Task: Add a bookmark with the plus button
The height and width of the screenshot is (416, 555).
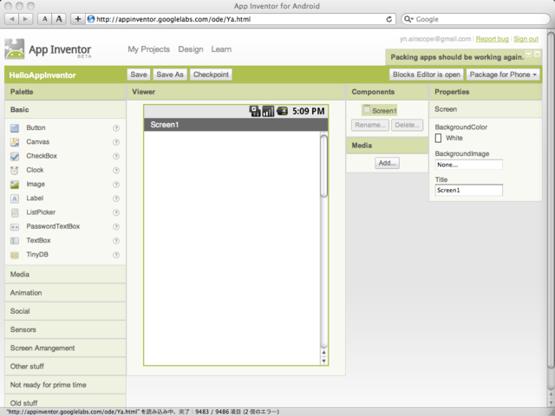Action: pyautogui.click(x=78, y=19)
